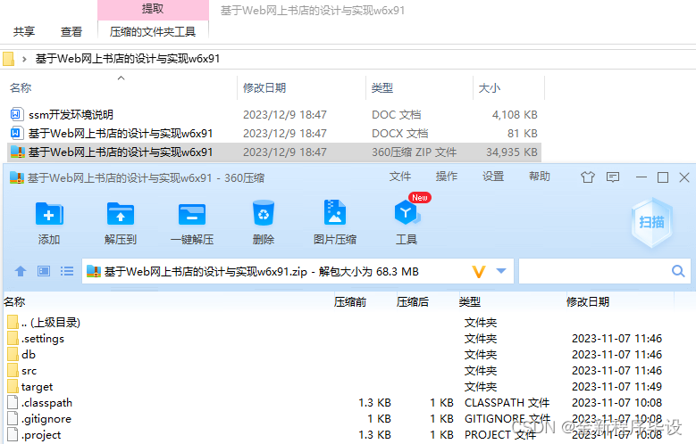Minimize the 360压缩 window
Viewport: 696px width, 444px height.
641,177
